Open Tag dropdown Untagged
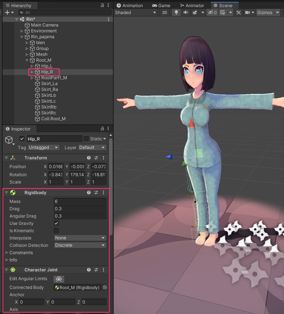Screen dimensions: 284x314 pos(44,148)
